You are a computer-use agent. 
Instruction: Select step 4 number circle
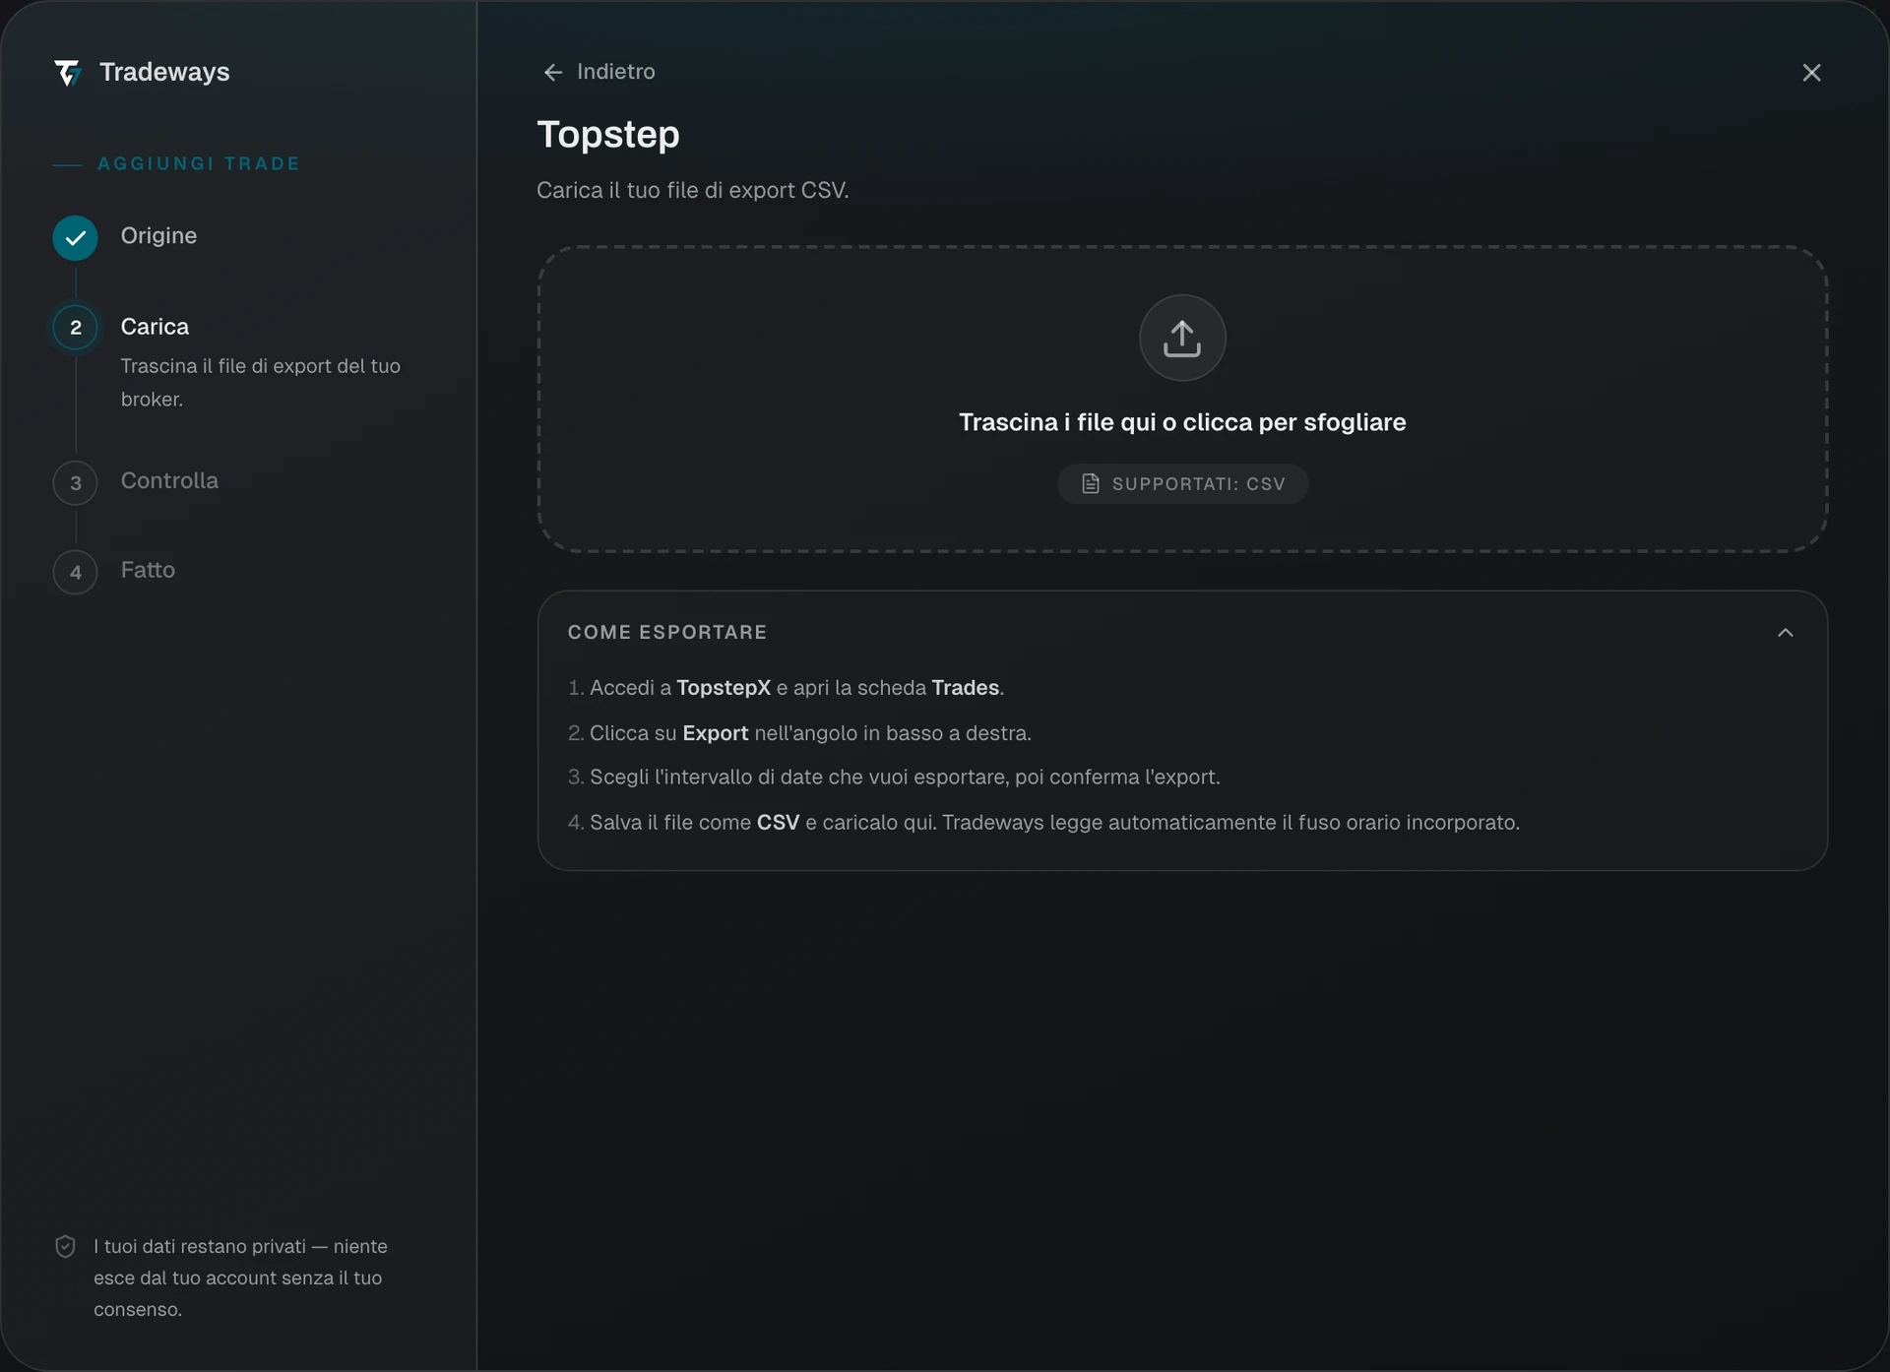tap(76, 572)
